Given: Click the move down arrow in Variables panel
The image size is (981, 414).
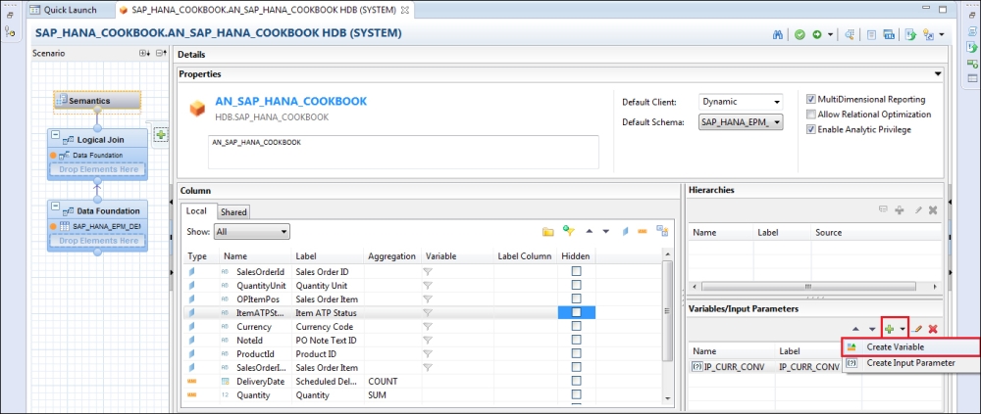Looking at the screenshot, I should point(872,329).
